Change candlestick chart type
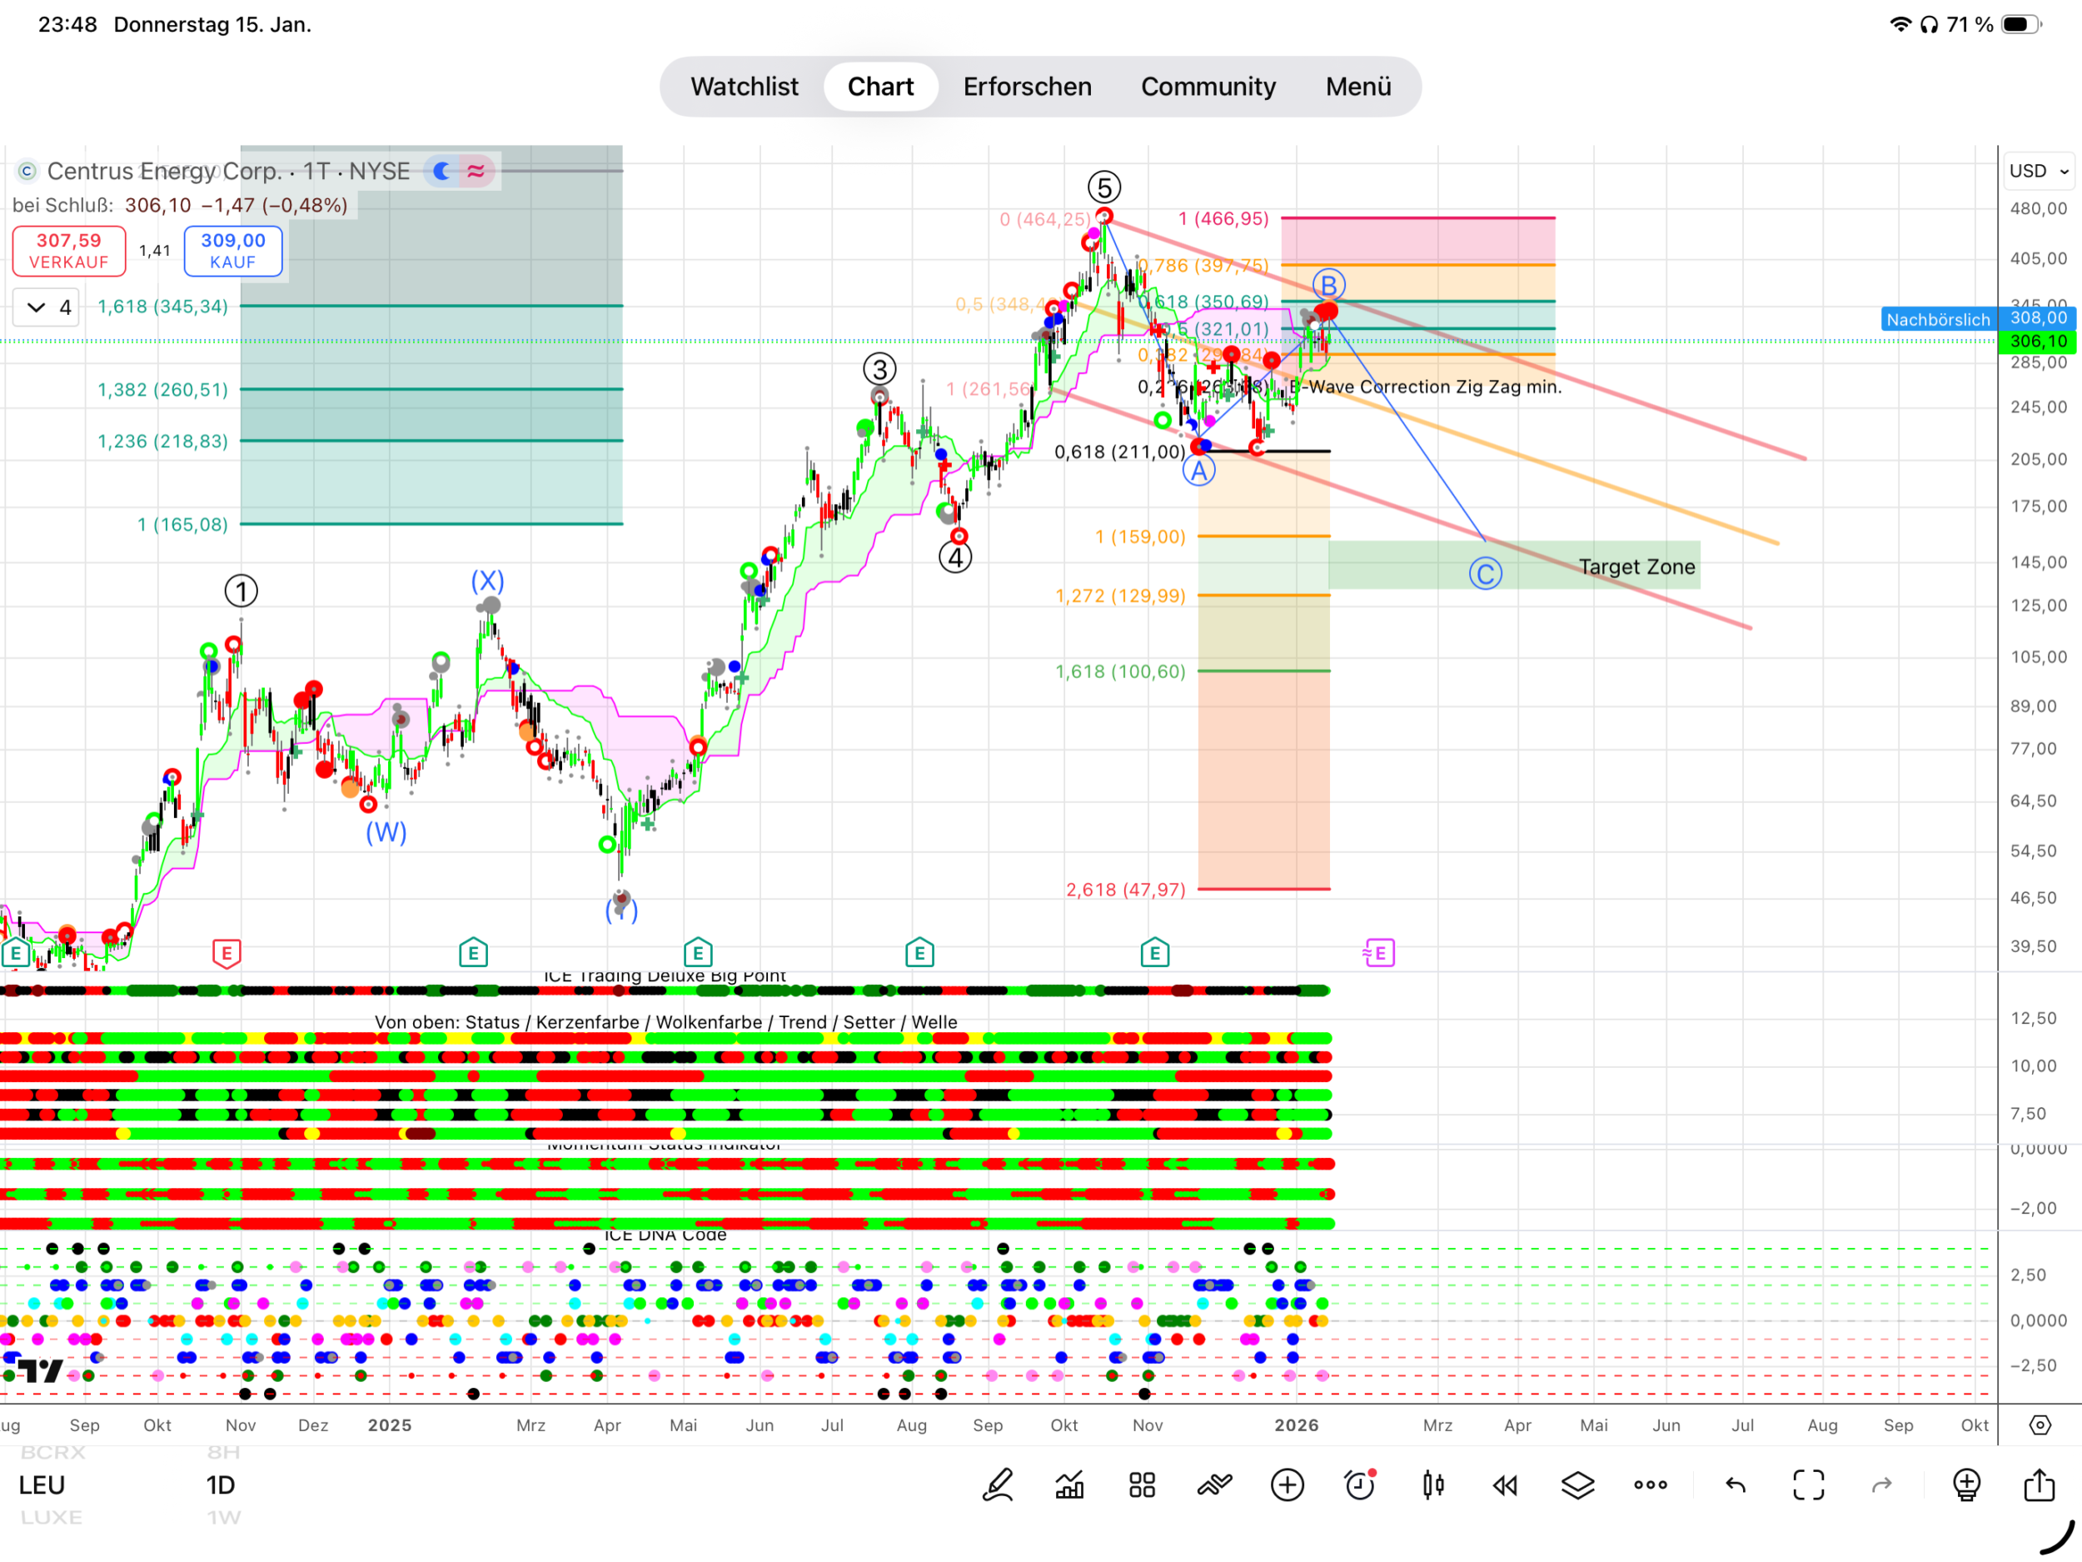2082x1562 pixels. [1432, 1485]
